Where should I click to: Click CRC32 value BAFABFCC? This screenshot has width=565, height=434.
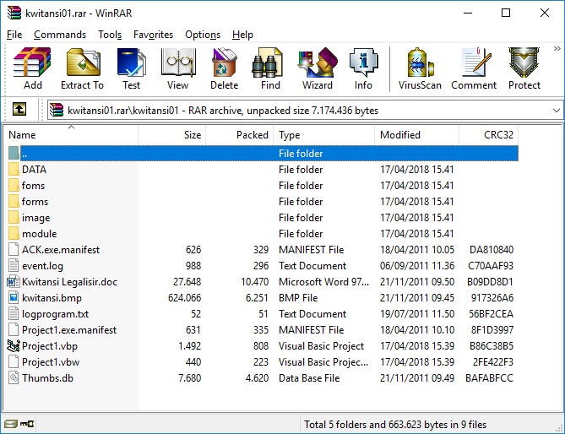pos(489,377)
